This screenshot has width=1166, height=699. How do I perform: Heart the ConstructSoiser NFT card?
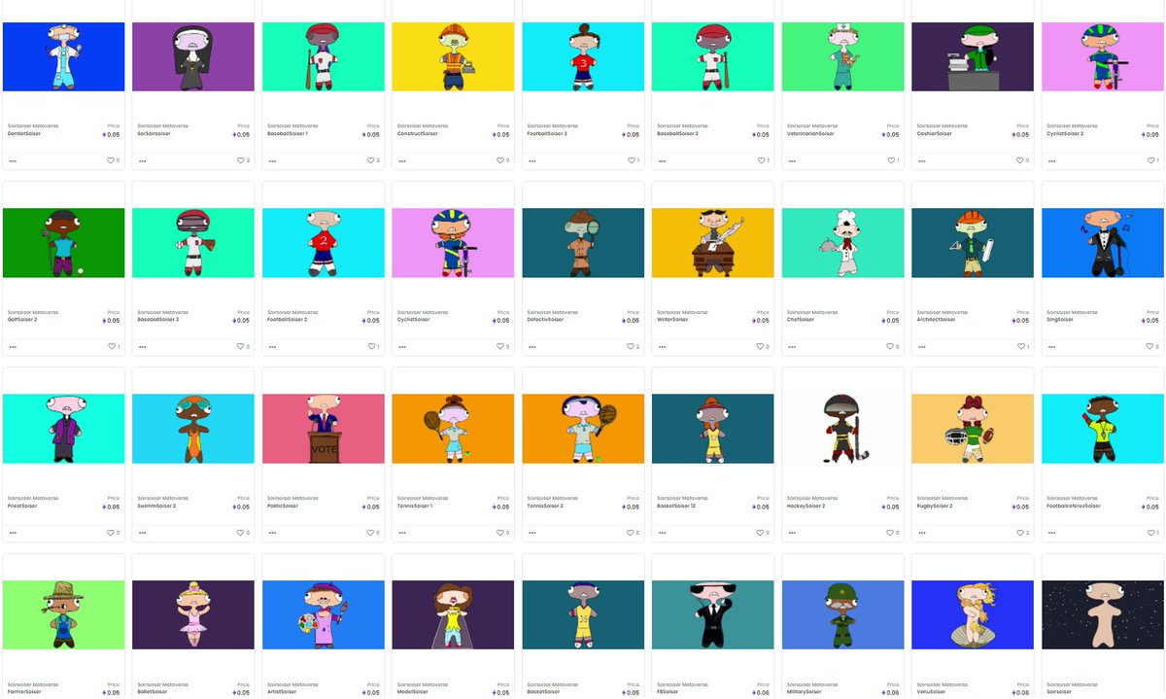tap(500, 160)
